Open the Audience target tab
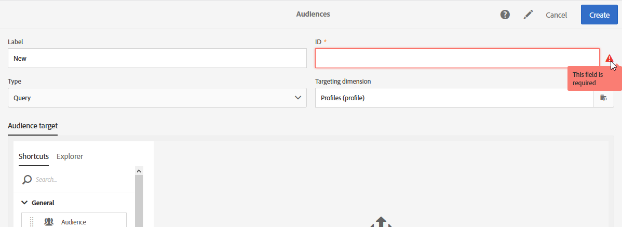622x227 pixels. tap(33, 126)
